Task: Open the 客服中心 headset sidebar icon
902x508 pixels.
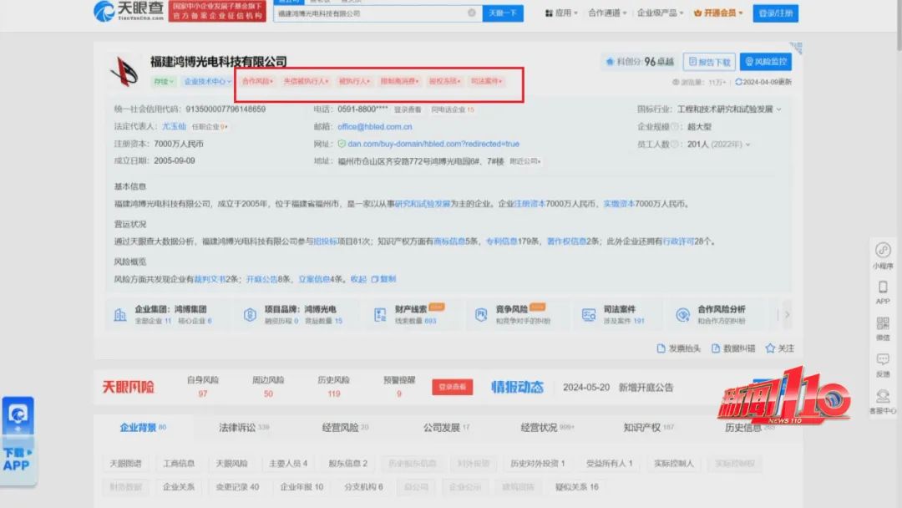Action: [883, 402]
